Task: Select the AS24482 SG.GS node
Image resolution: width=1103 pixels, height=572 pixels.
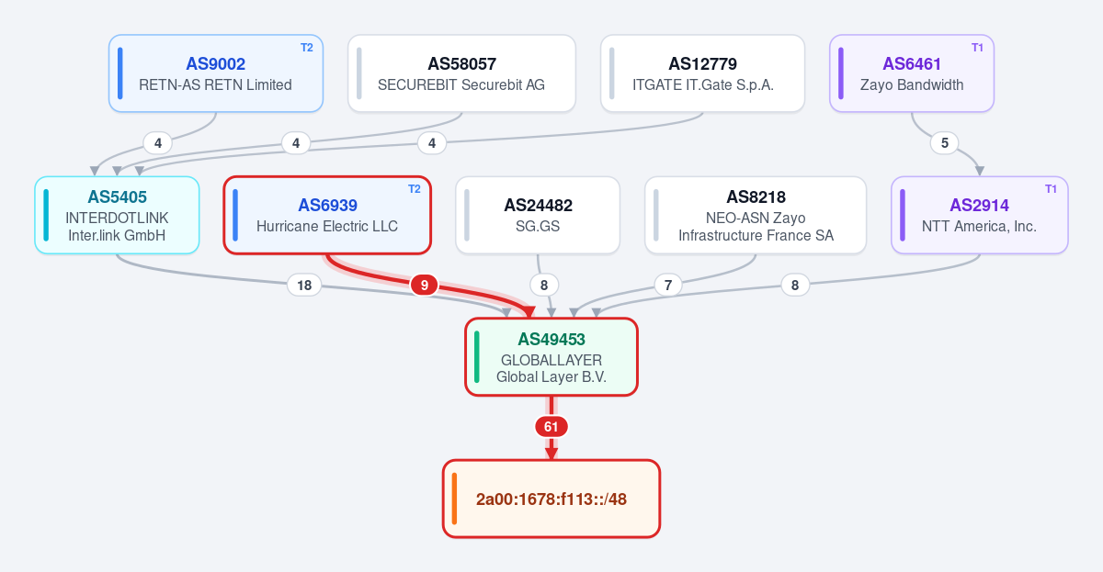Action: [x=538, y=215]
